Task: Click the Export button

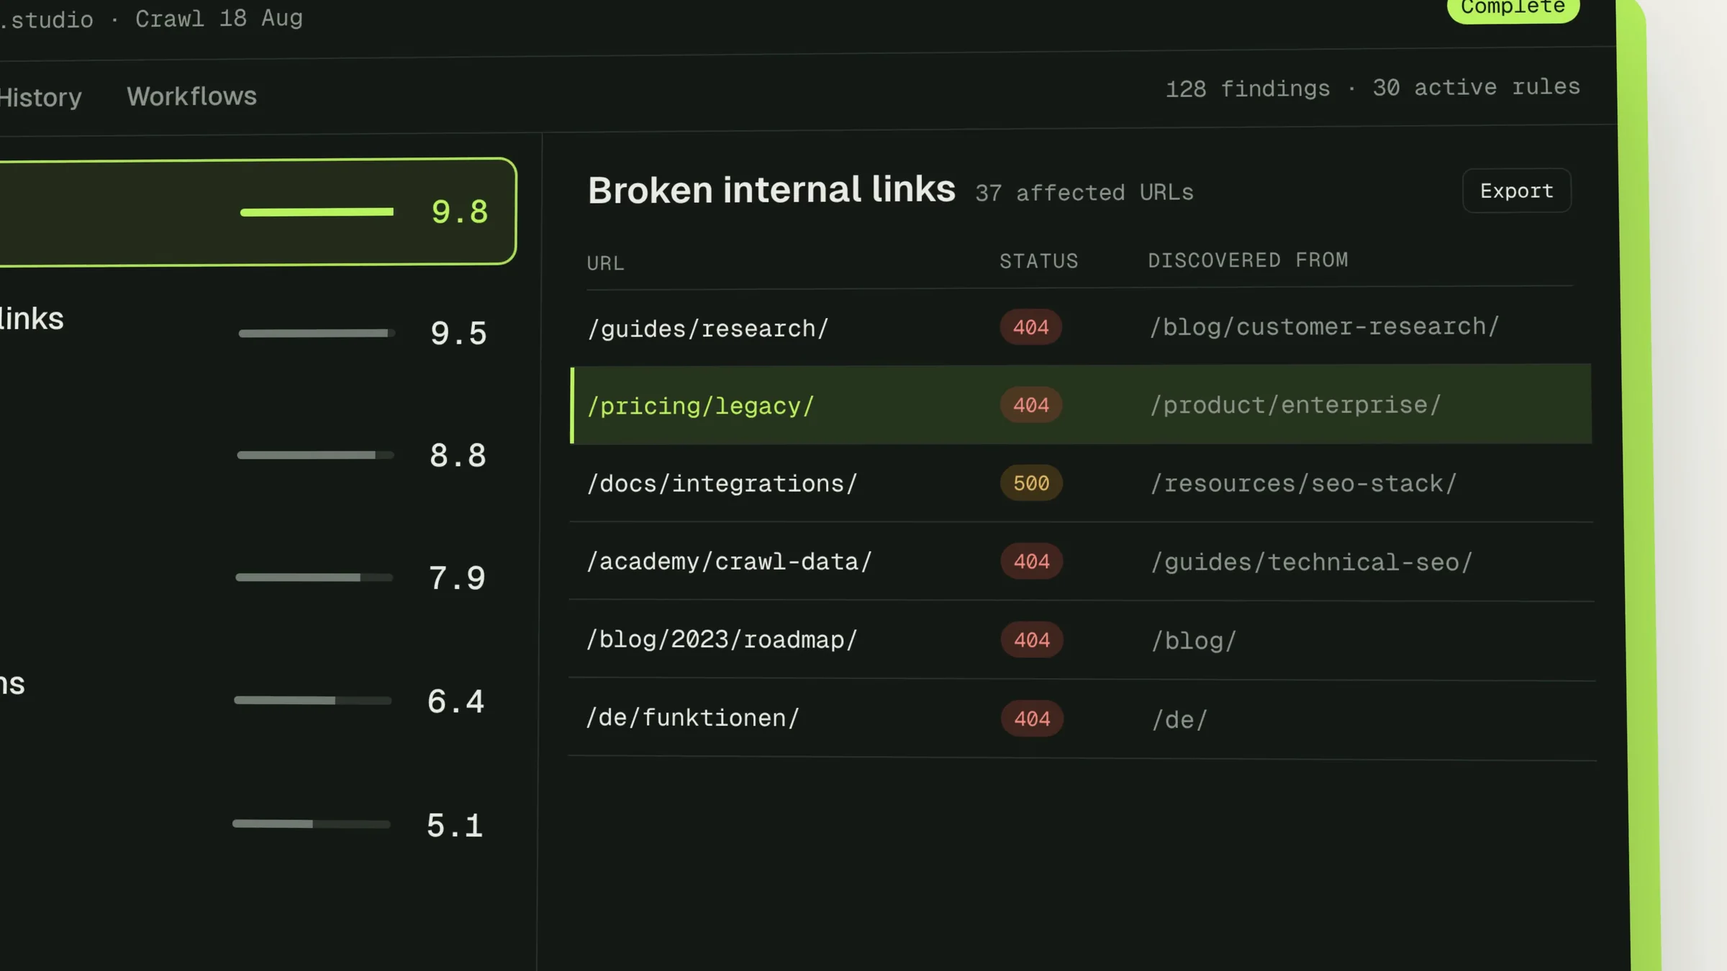Action: point(1517,191)
